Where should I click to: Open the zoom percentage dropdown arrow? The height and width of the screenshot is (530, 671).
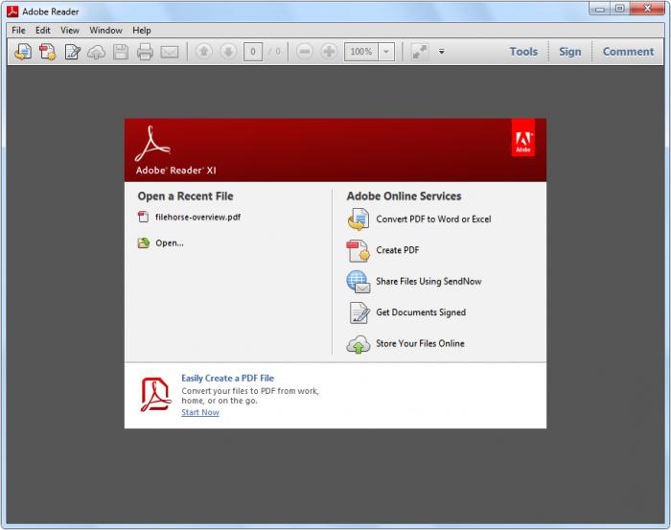tap(386, 52)
